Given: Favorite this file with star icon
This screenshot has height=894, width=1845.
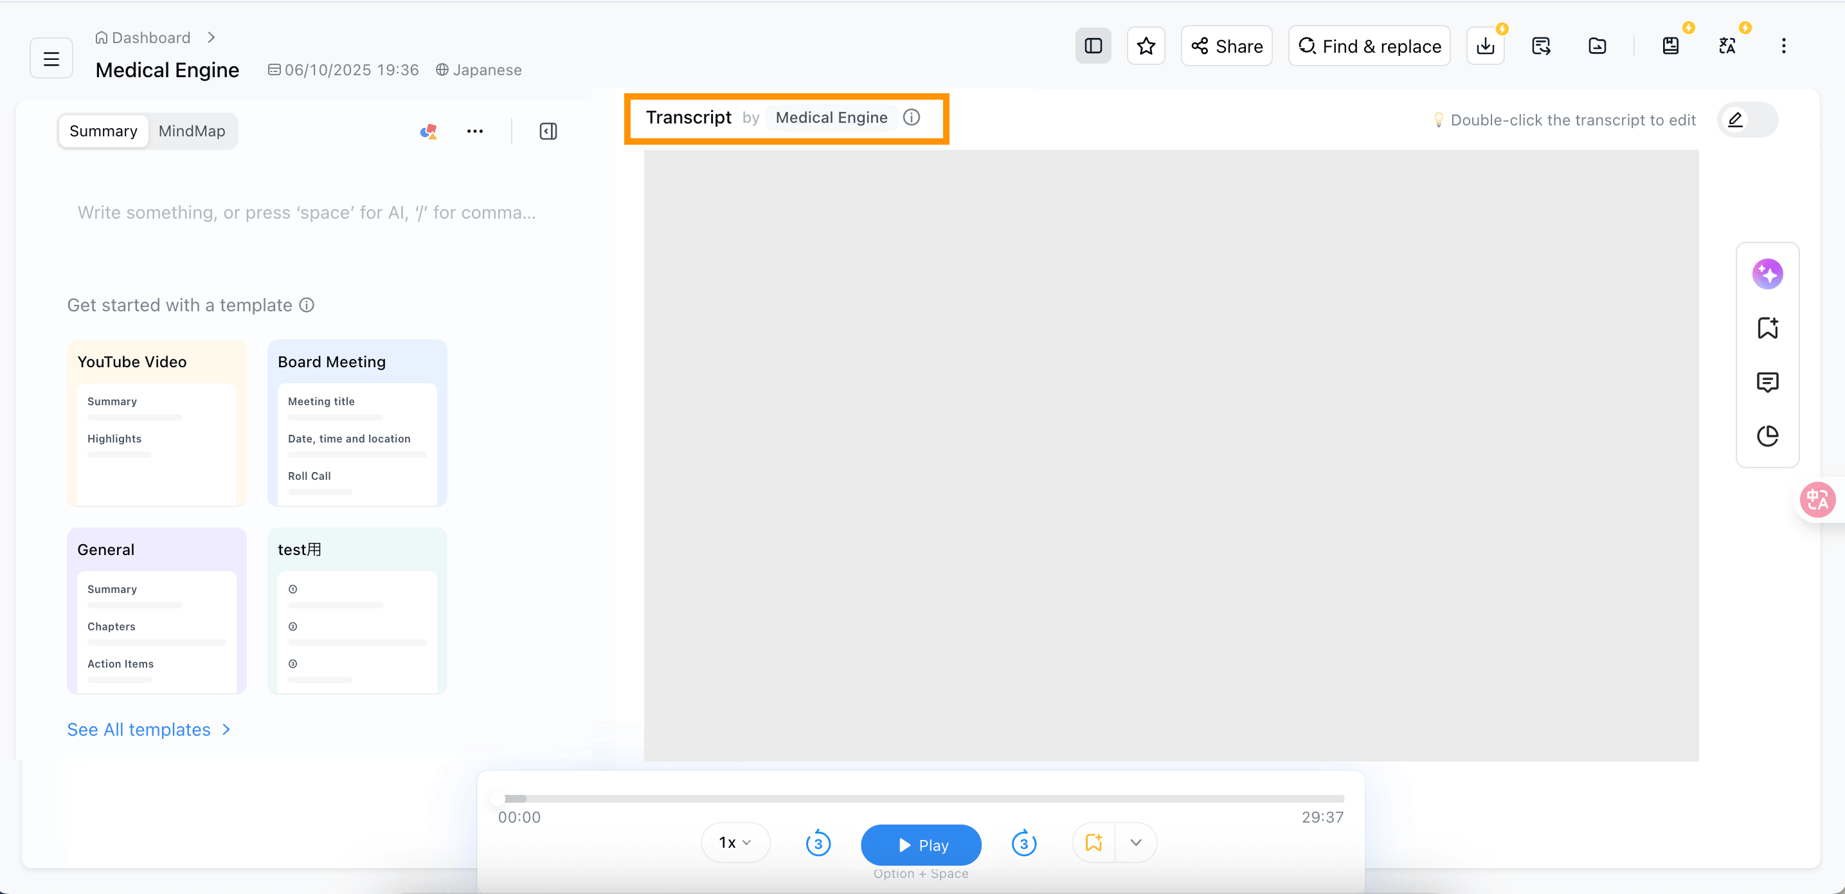Looking at the screenshot, I should [1146, 46].
